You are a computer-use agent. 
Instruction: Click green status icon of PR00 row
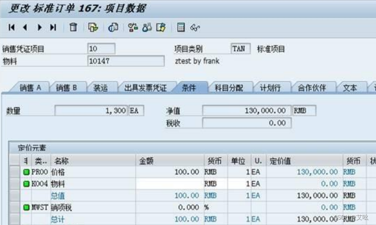point(26,172)
